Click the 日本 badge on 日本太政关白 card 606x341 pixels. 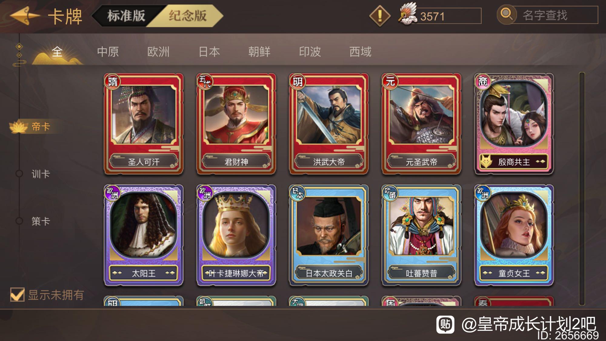click(x=298, y=193)
